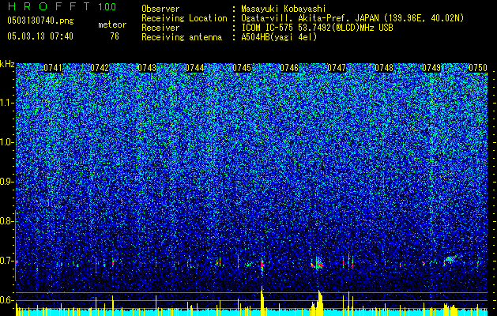The height and width of the screenshot is (316, 497).
Task: Click the time marker 0745
Action: point(242,68)
